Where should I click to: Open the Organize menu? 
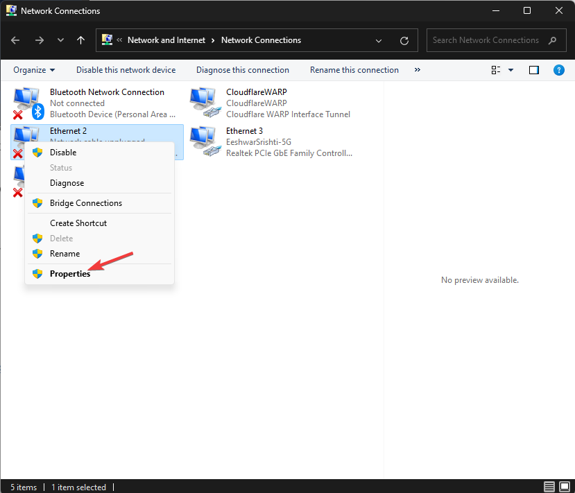(x=34, y=70)
